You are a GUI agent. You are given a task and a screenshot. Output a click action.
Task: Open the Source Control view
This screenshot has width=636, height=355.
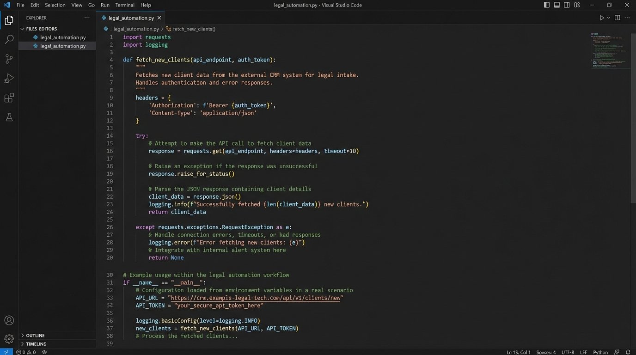[9, 59]
